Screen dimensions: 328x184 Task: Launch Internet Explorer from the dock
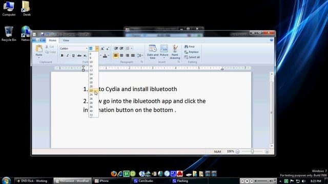[x=120, y=174]
